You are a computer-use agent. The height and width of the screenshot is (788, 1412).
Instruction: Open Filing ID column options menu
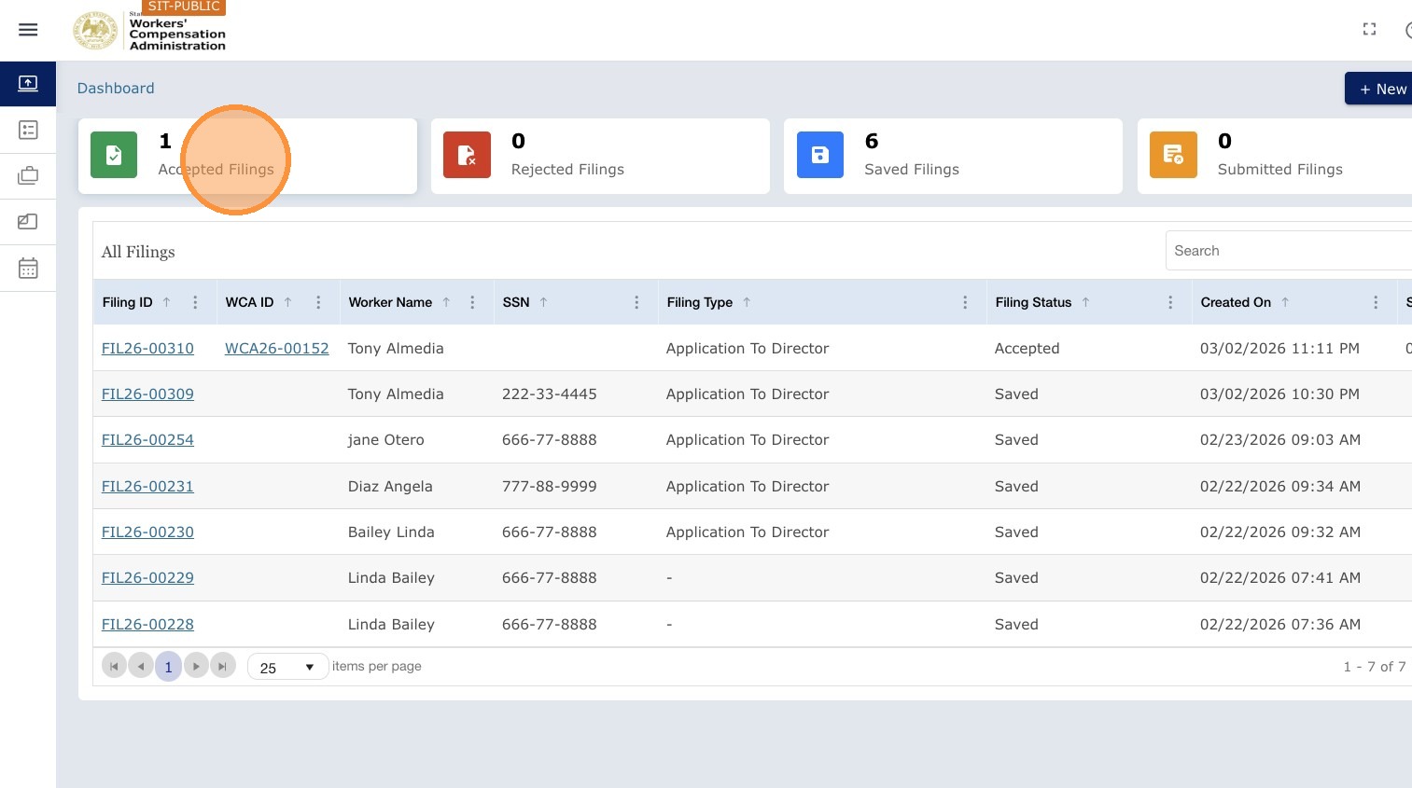(x=195, y=302)
